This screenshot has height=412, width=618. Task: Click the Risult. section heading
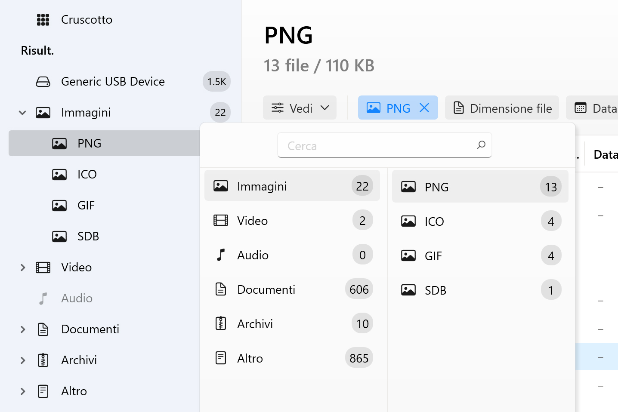click(x=37, y=51)
